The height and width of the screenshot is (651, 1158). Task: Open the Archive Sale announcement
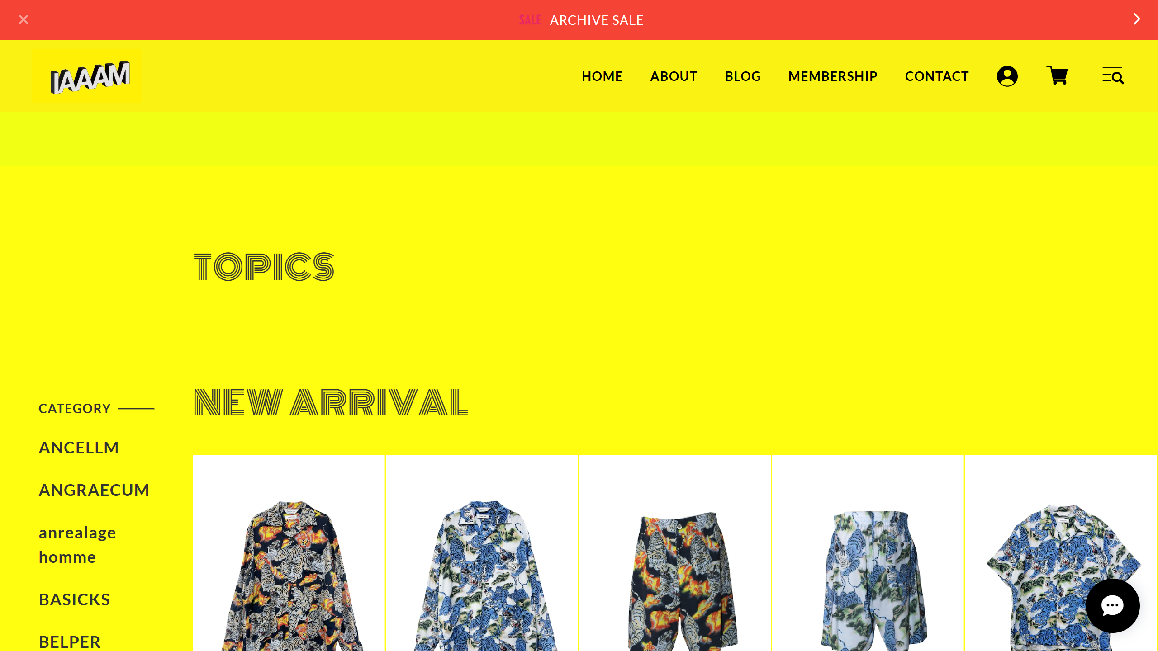(581, 20)
